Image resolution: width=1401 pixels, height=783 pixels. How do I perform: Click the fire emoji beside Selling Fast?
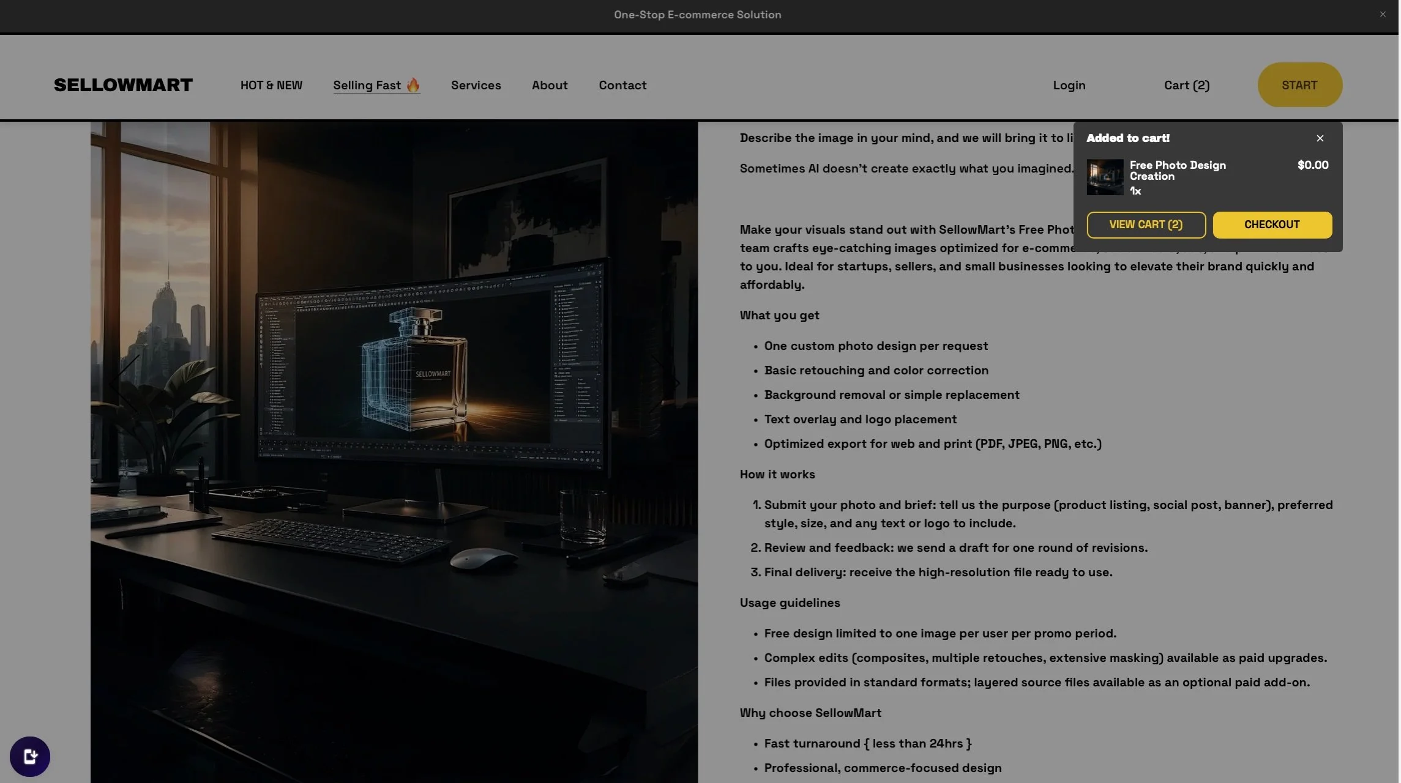click(413, 85)
